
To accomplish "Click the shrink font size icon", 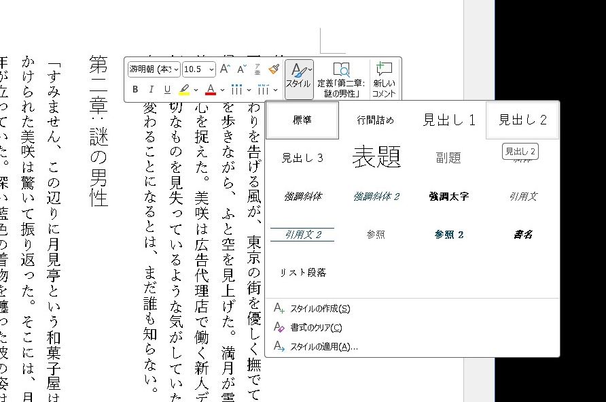I will pos(241,69).
